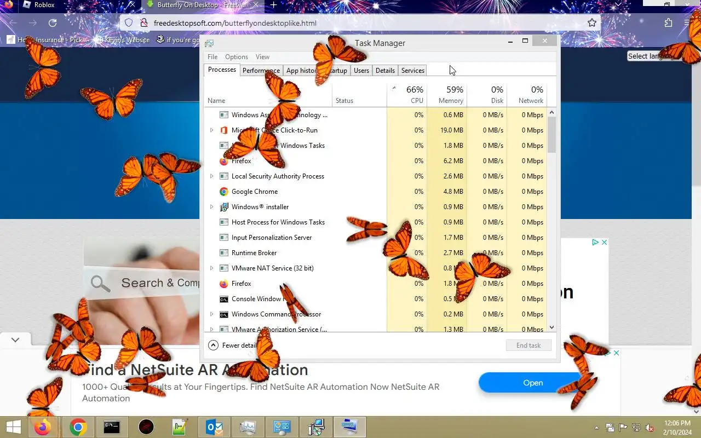Click the AdChoices triangle icon on upper ad
Screen dimensions: 701x438
pos(595,242)
